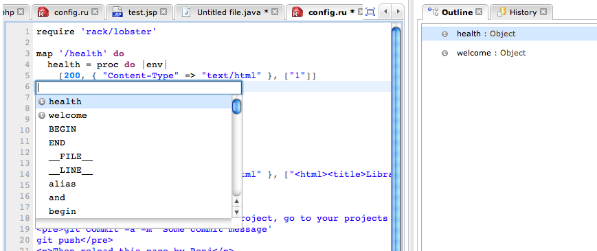Click the map '/health' do line

pyautogui.click(x=80, y=53)
